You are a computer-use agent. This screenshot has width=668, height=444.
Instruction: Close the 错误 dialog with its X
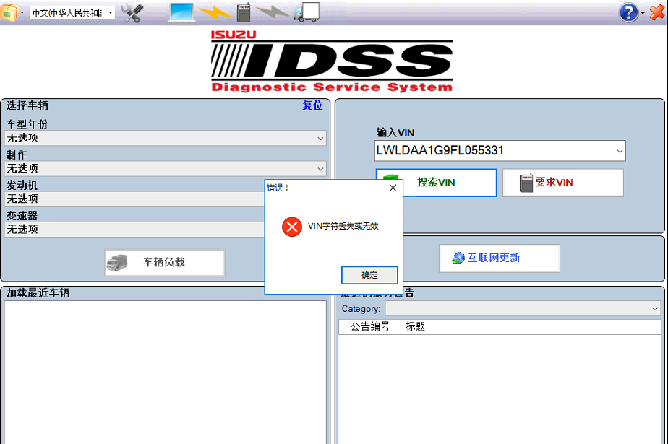point(393,188)
